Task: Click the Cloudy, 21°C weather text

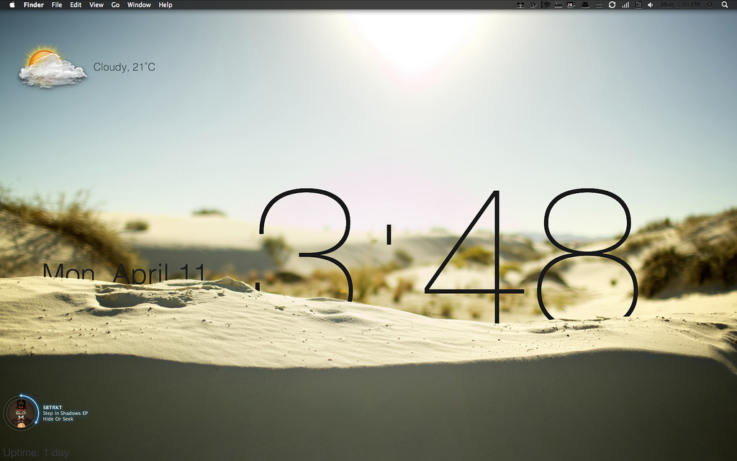Action: [124, 67]
